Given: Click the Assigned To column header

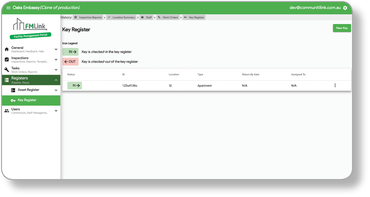Looking at the screenshot, I should tap(298, 75).
